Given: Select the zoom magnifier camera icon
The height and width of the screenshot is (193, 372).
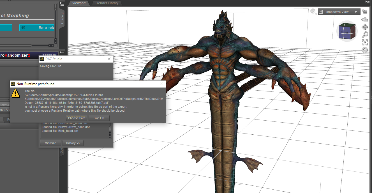Looking at the screenshot, I should 365,35.
